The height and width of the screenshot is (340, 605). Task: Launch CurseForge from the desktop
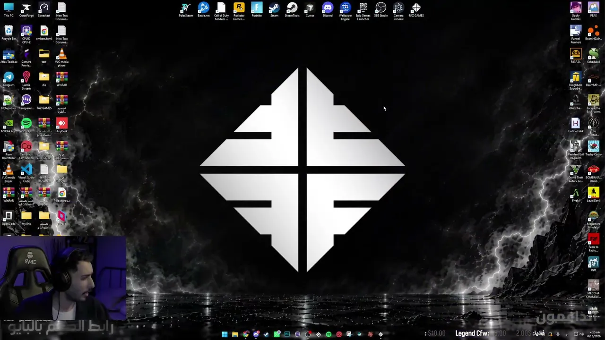point(26,10)
